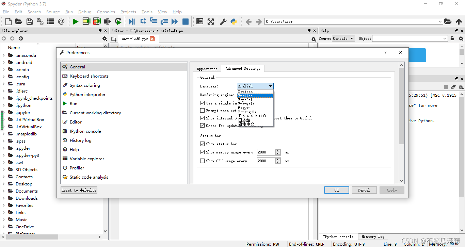Open the Consoles menu
The width and height of the screenshot is (465, 247).
[x=106, y=12]
